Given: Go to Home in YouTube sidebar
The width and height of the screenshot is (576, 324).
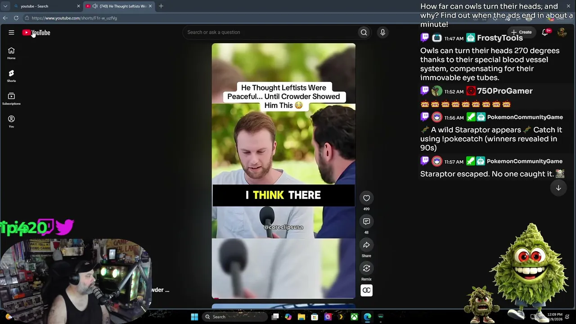Looking at the screenshot, I should pos(11,53).
